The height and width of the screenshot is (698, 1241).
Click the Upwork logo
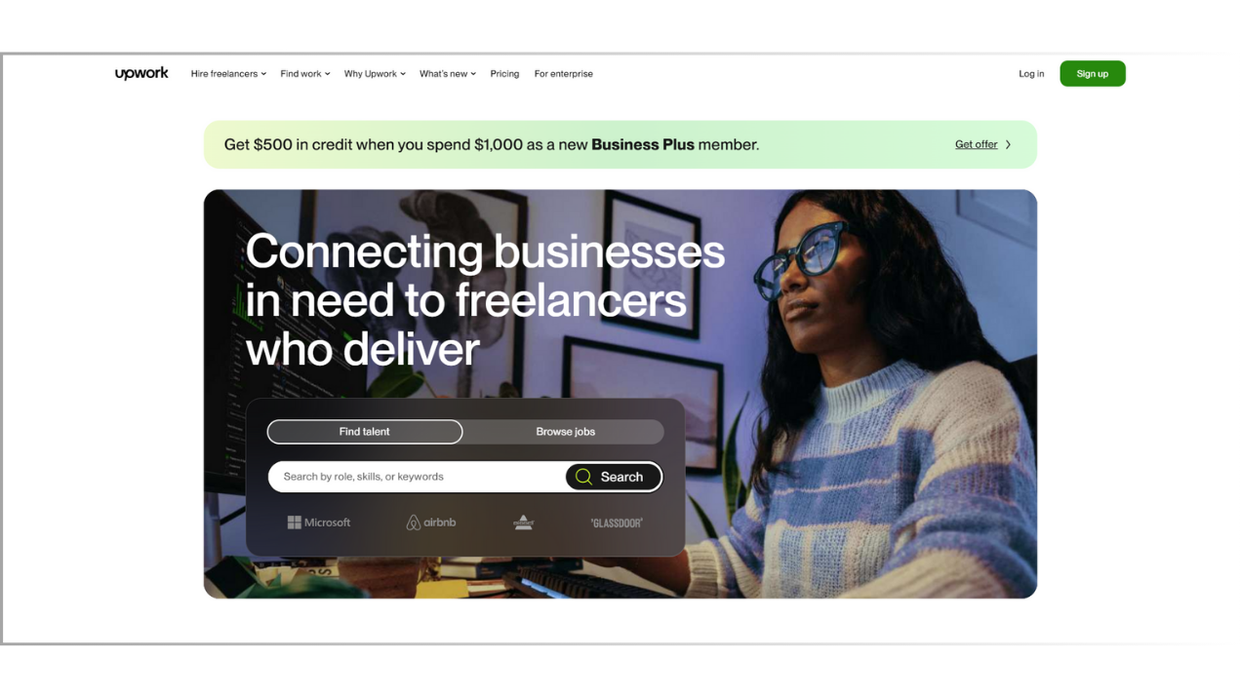click(x=141, y=74)
